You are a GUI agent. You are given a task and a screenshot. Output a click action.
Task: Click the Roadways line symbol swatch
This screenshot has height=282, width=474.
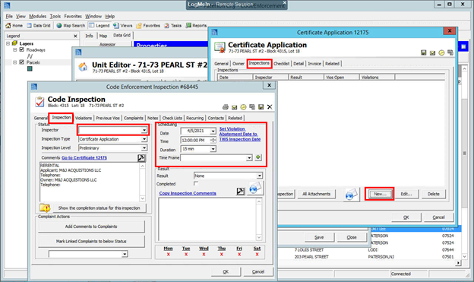click(x=30, y=56)
